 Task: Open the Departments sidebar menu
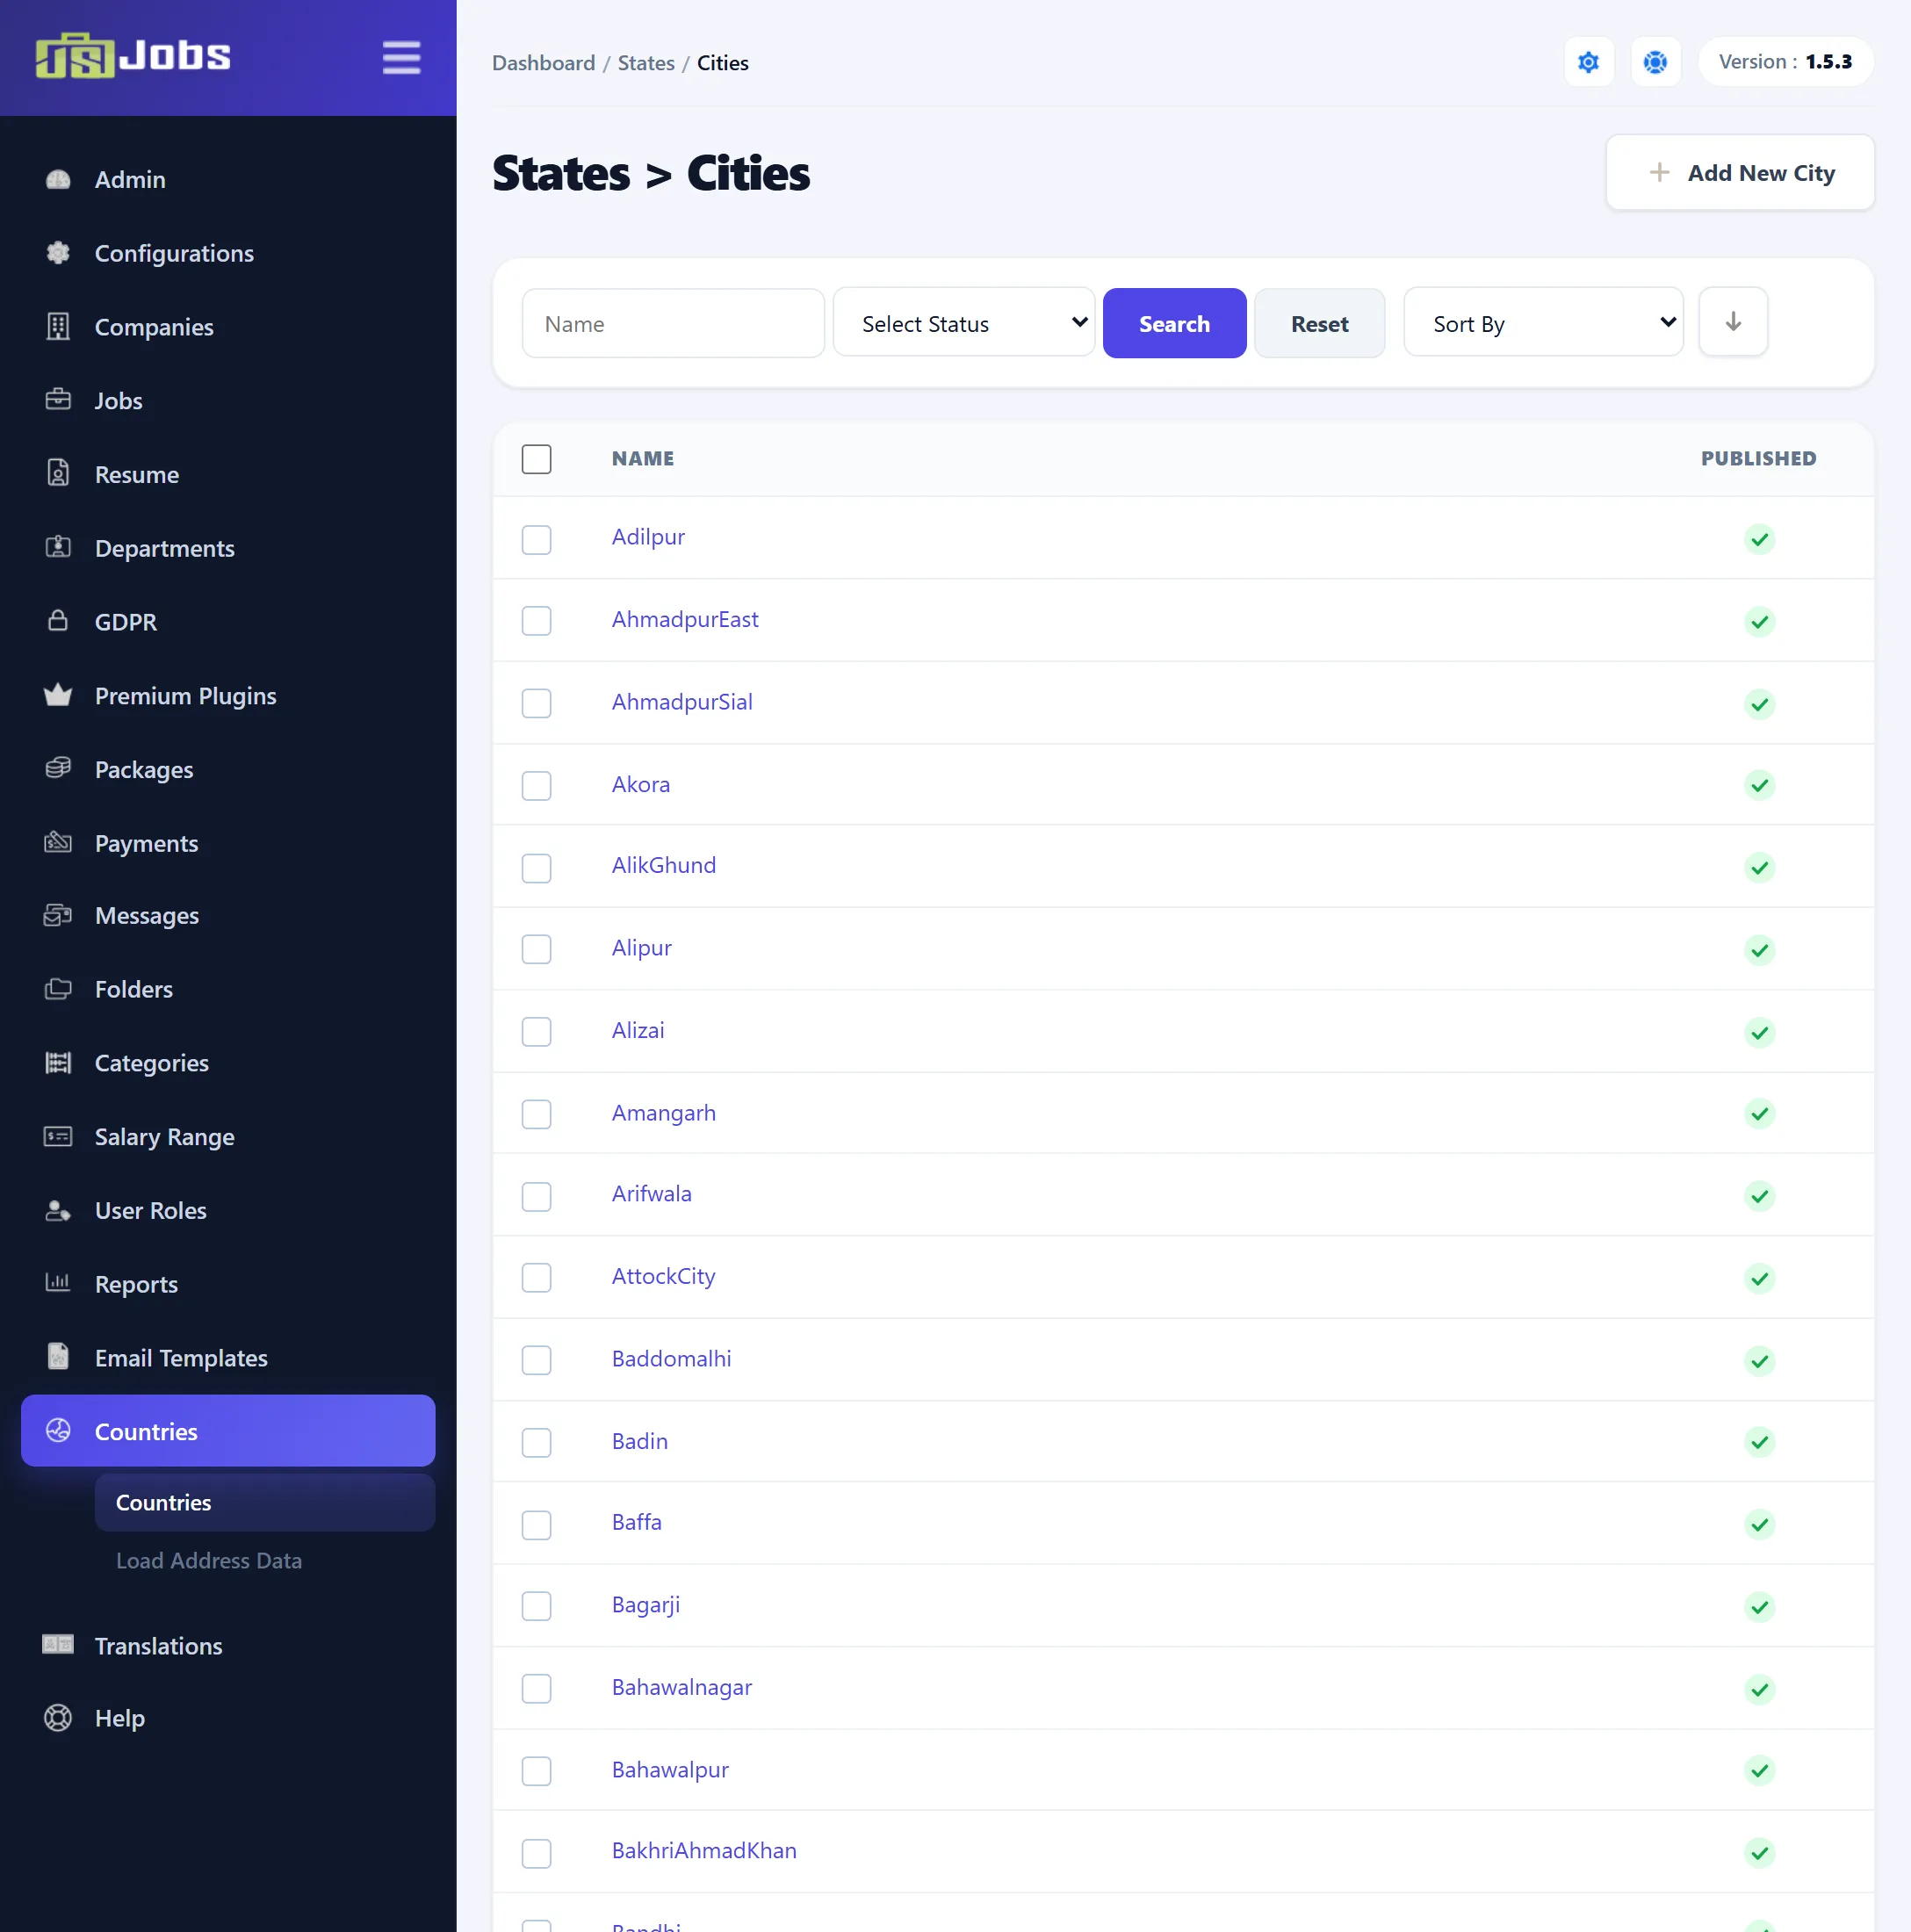coord(228,548)
